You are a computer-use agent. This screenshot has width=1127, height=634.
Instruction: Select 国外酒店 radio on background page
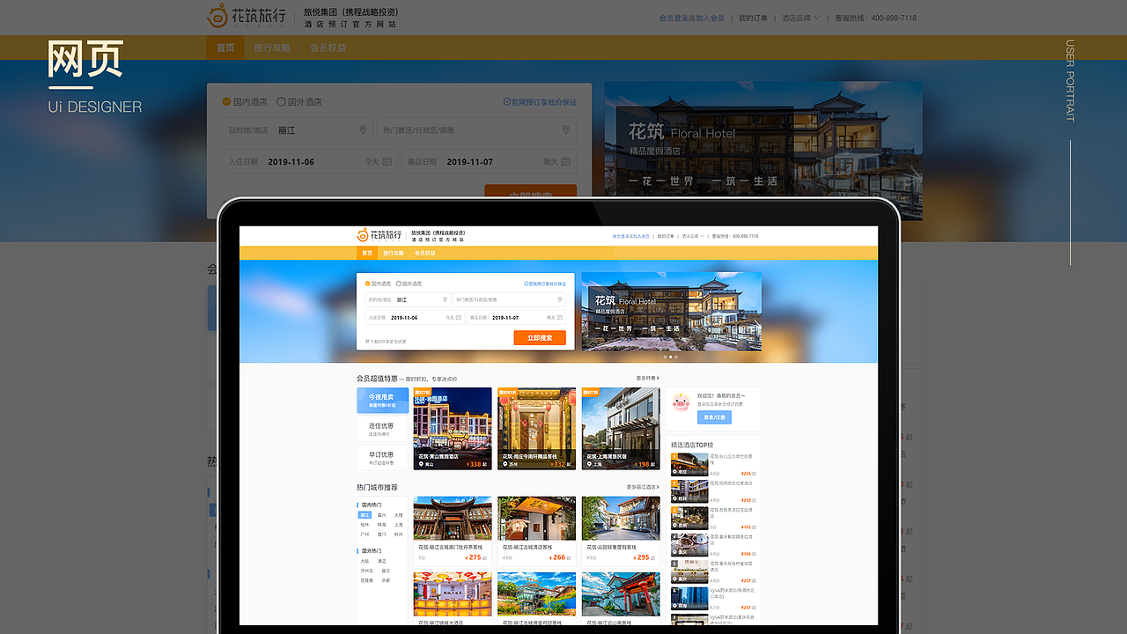(281, 102)
